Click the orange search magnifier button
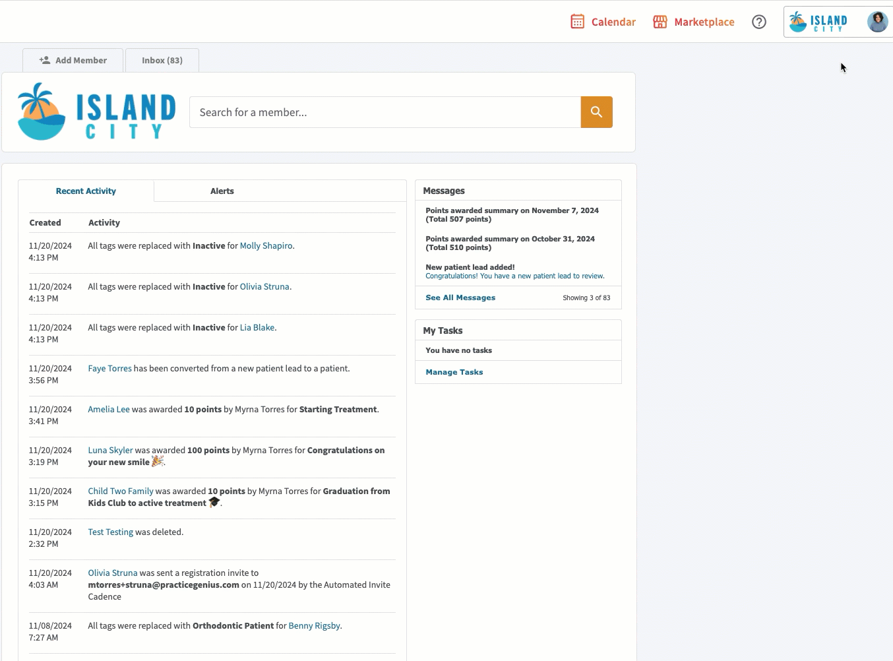 [x=596, y=112]
